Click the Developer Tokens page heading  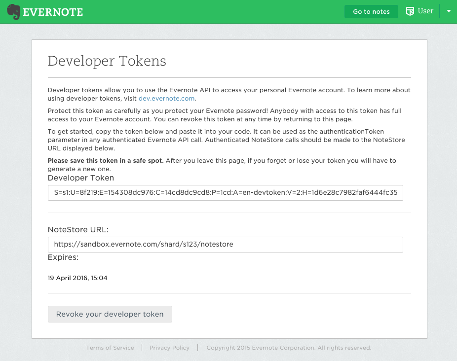tap(107, 61)
